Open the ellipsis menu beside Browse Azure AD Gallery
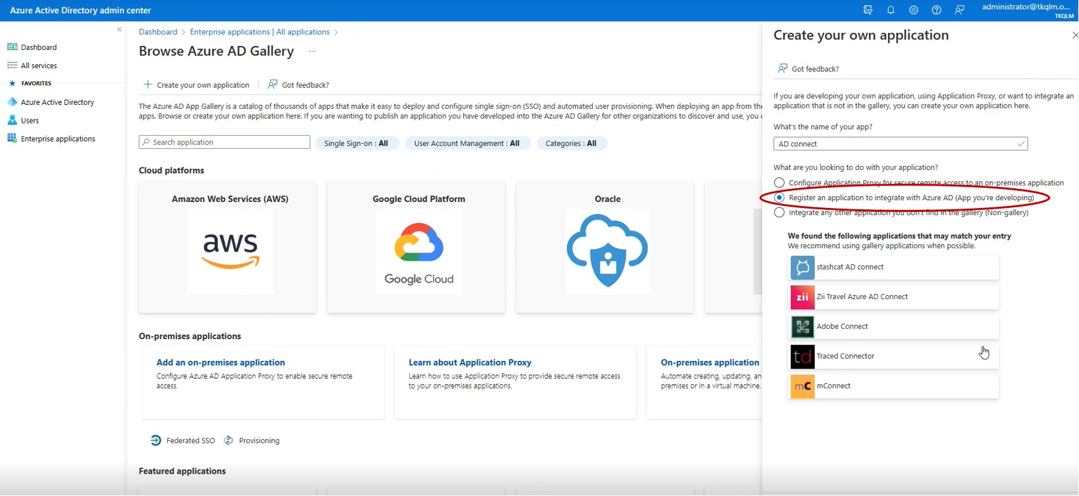 pyautogui.click(x=312, y=51)
